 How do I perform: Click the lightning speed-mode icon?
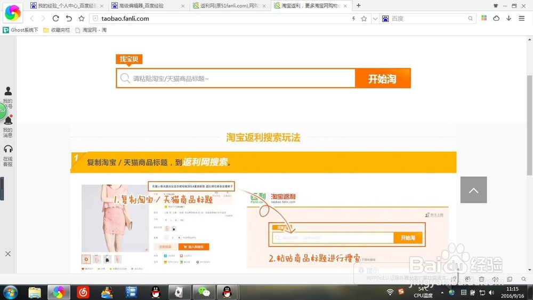[353, 19]
